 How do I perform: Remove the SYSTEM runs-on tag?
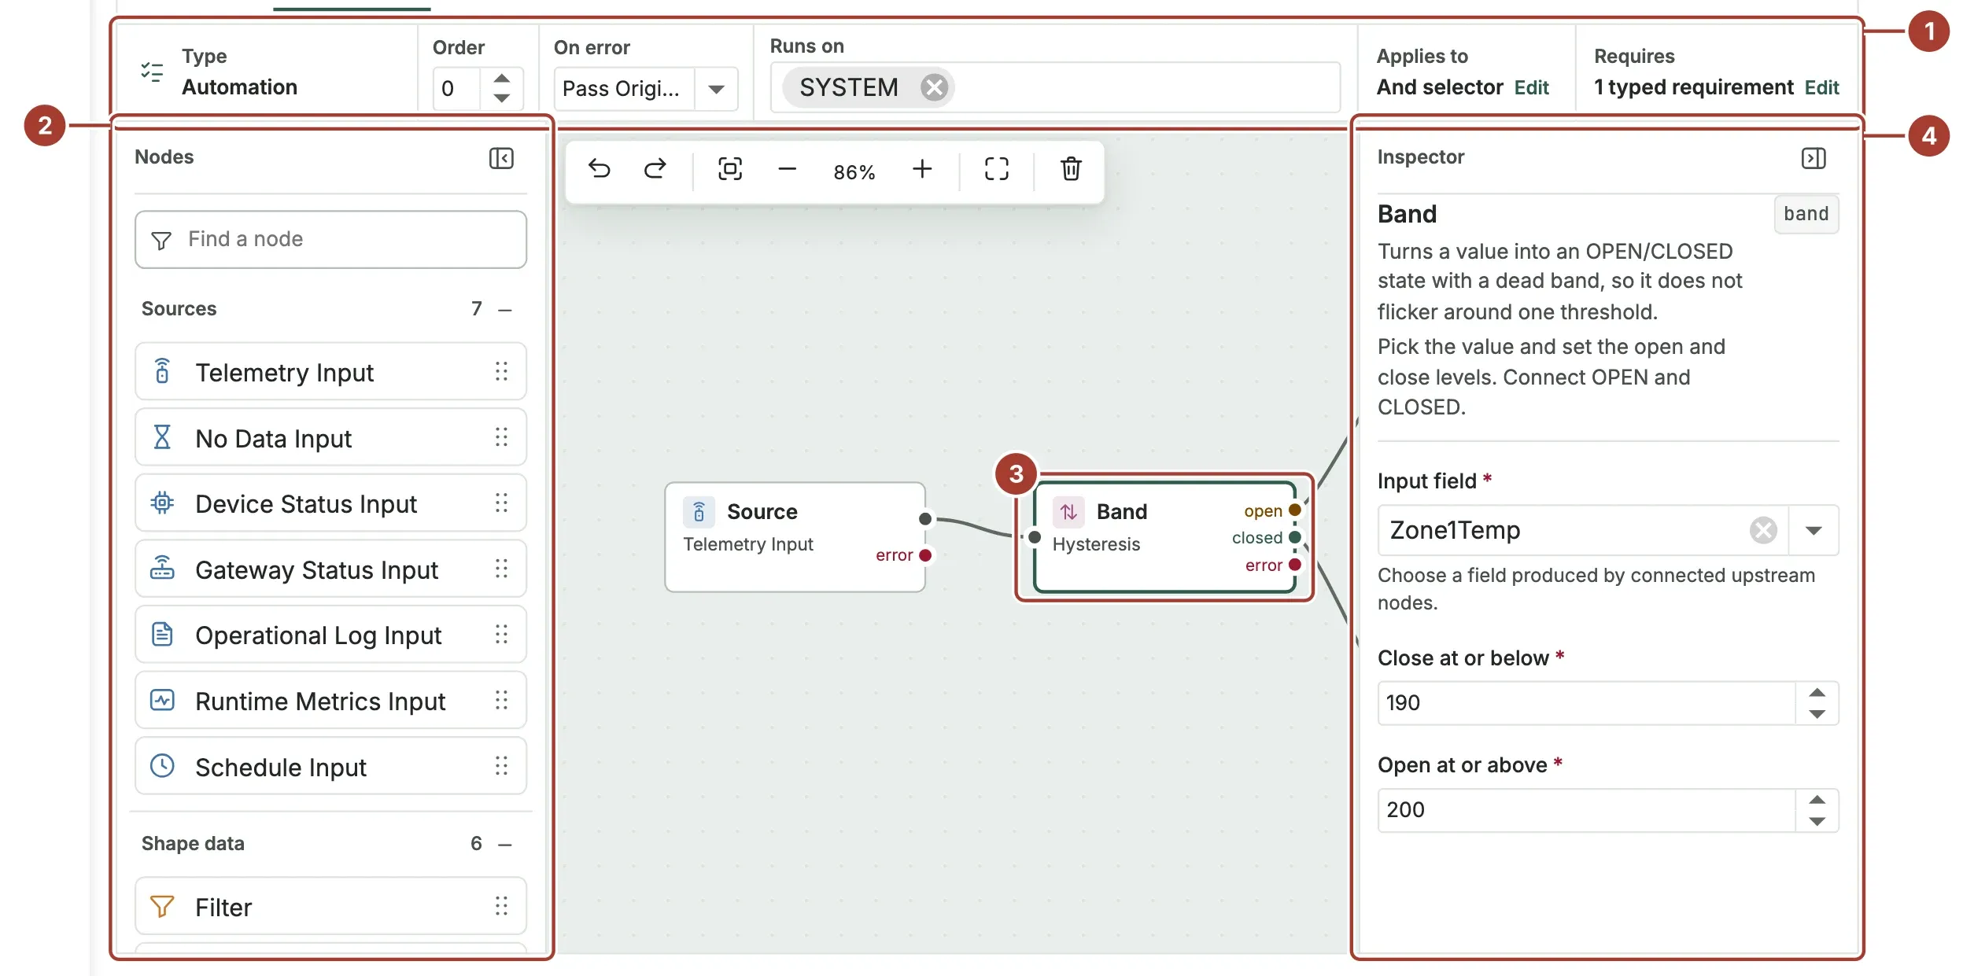934,87
